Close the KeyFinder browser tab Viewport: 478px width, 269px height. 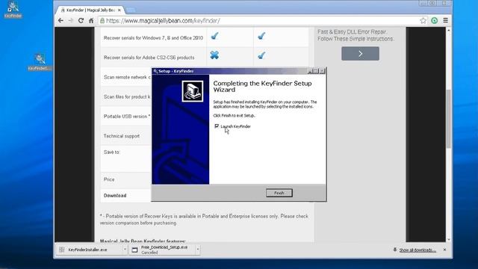[x=119, y=10]
